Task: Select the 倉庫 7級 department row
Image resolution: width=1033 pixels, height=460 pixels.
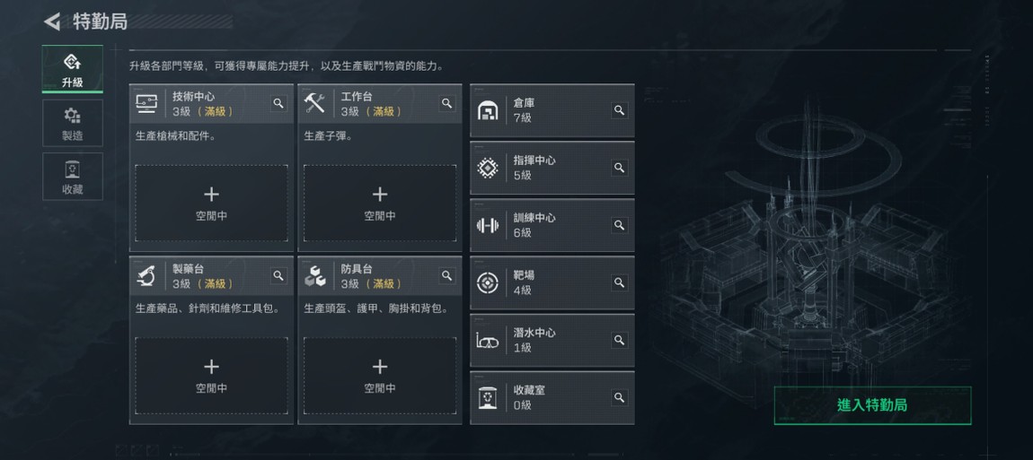Action: click(x=539, y=110)
